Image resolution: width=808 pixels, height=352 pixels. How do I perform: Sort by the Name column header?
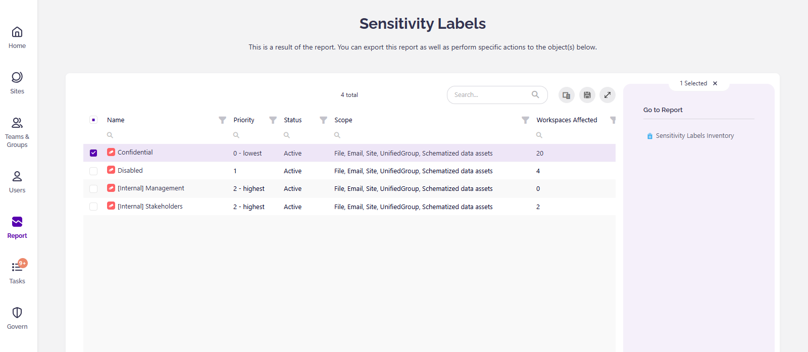(116, 120)
